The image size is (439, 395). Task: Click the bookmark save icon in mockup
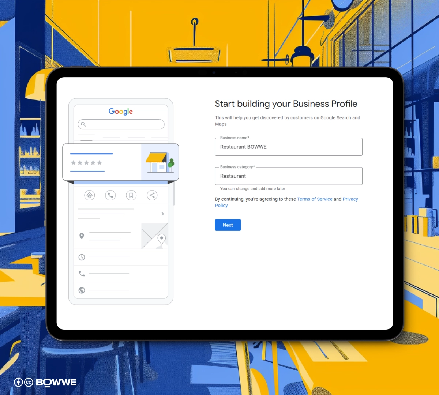click(x=131, y=195)
